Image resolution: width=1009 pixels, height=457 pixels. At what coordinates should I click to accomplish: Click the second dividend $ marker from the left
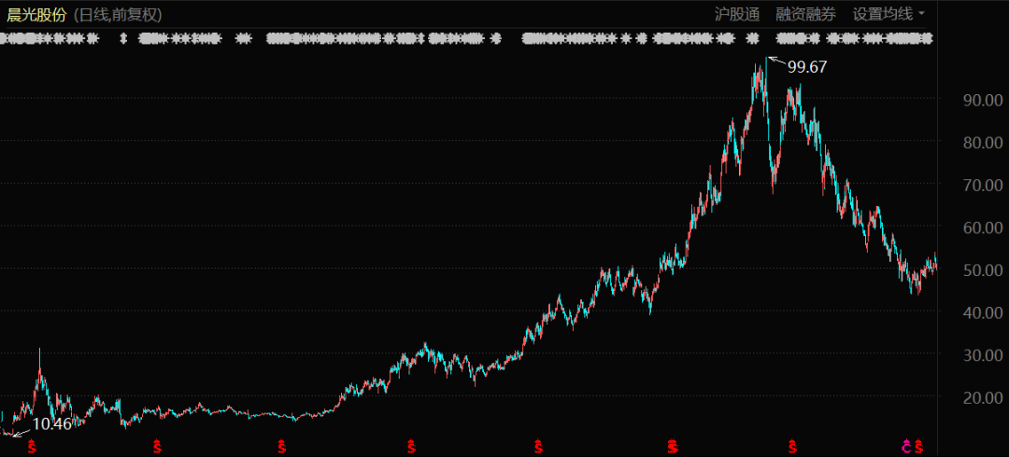coord(157,446)
